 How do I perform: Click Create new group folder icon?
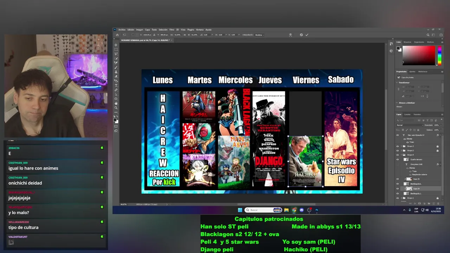pyautogui.click(x=429, y=203)
